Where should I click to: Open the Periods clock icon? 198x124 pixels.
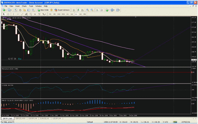(x=112, y=10)
